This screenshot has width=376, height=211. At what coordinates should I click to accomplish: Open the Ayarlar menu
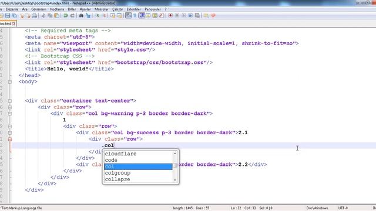85,9
